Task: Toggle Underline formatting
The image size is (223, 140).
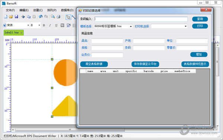Action: tap(56, 25)
